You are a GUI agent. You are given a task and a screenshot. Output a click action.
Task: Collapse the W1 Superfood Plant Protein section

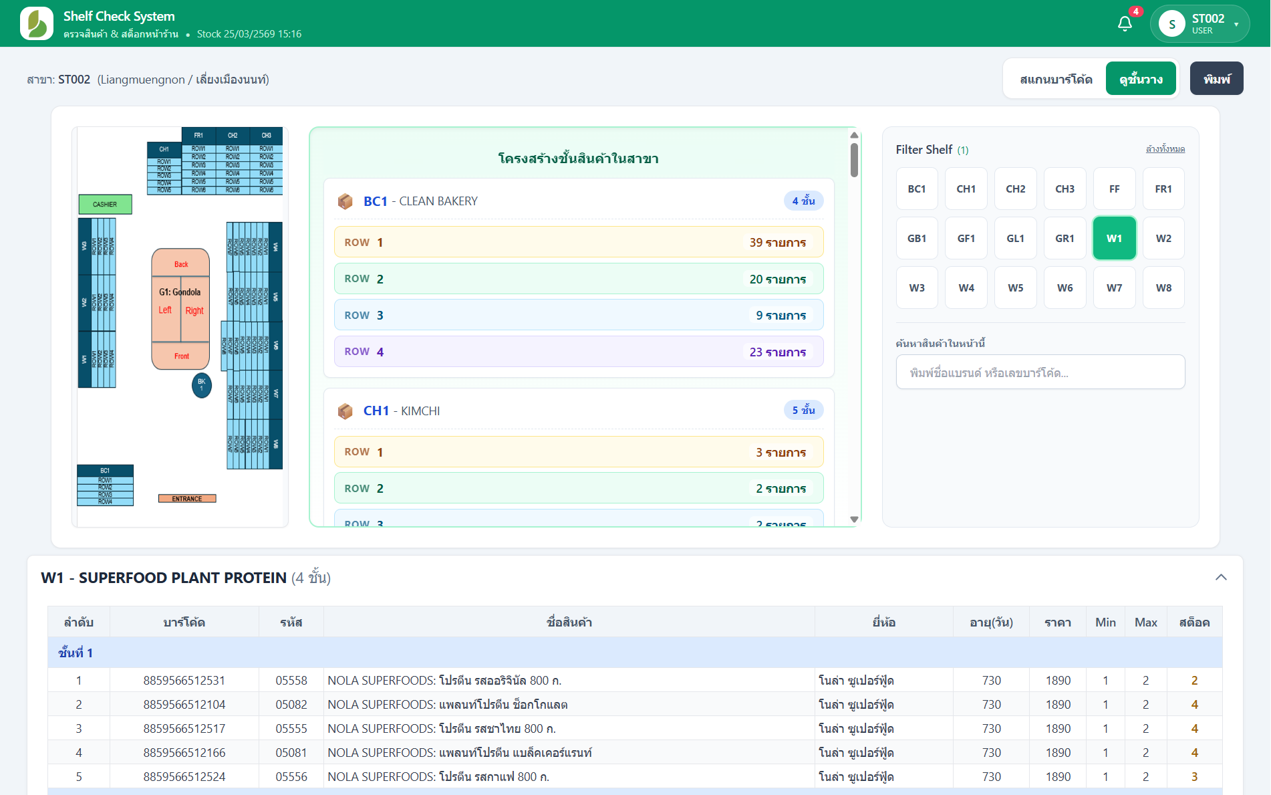(1221, 577)
